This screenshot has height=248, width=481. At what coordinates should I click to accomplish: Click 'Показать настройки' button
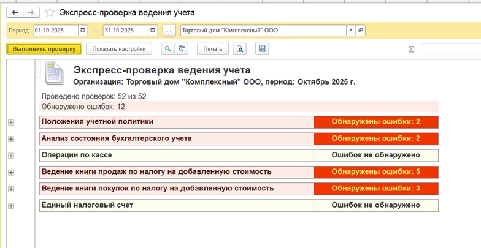119,49
